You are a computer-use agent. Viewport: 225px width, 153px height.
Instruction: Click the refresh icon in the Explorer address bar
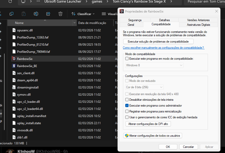pos(10,2)
